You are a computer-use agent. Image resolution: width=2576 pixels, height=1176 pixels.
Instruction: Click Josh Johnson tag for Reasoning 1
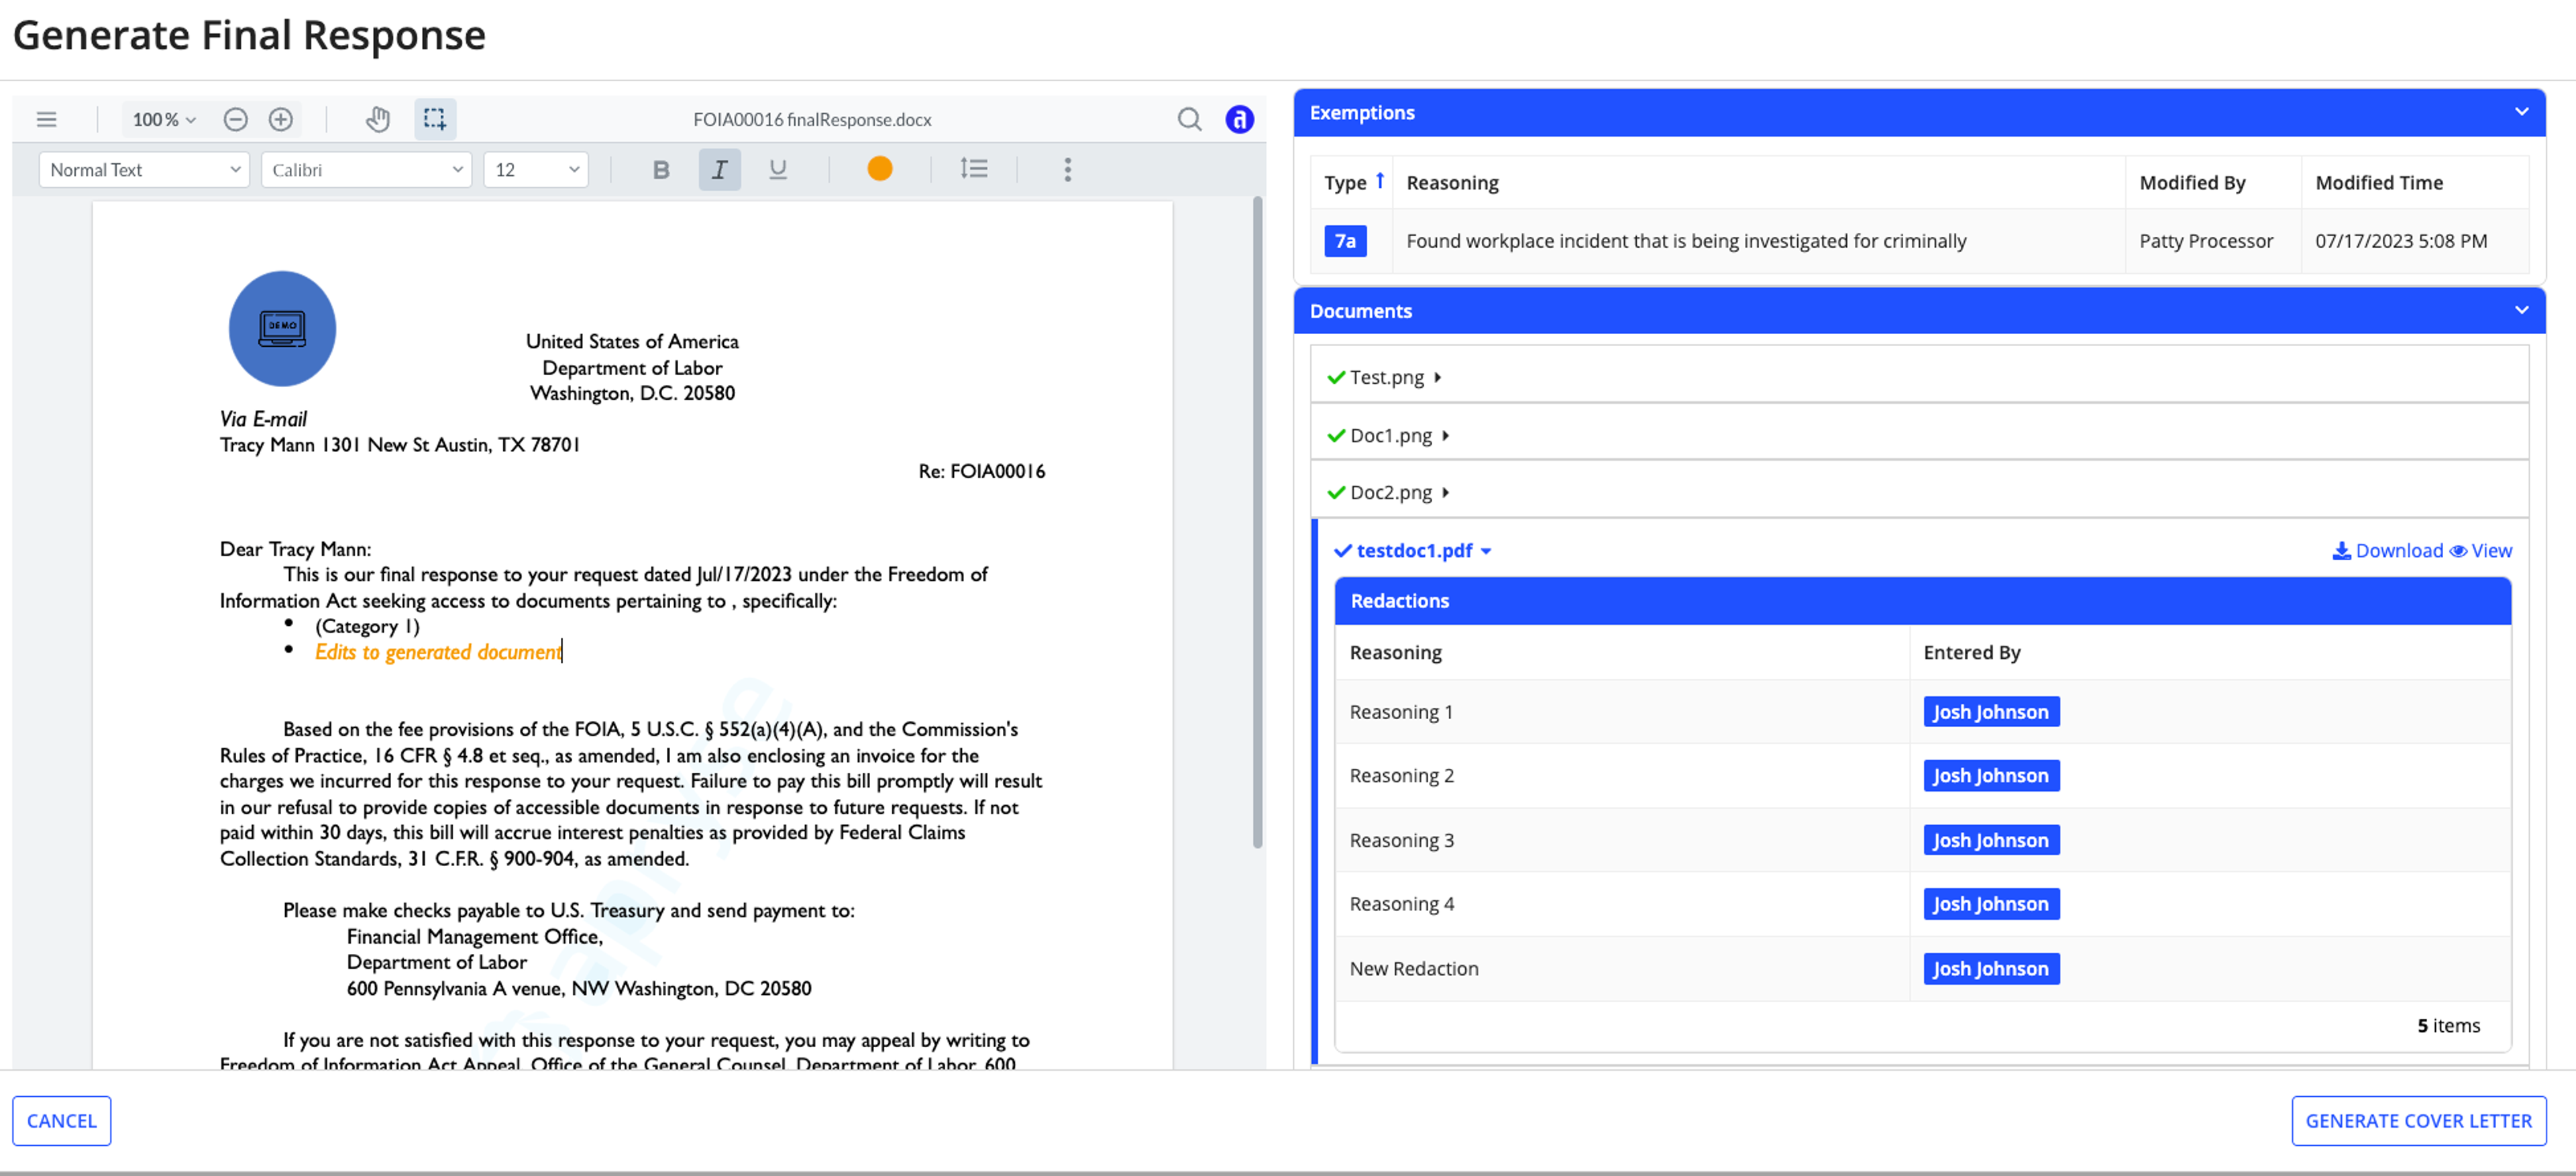[1990, 712]
